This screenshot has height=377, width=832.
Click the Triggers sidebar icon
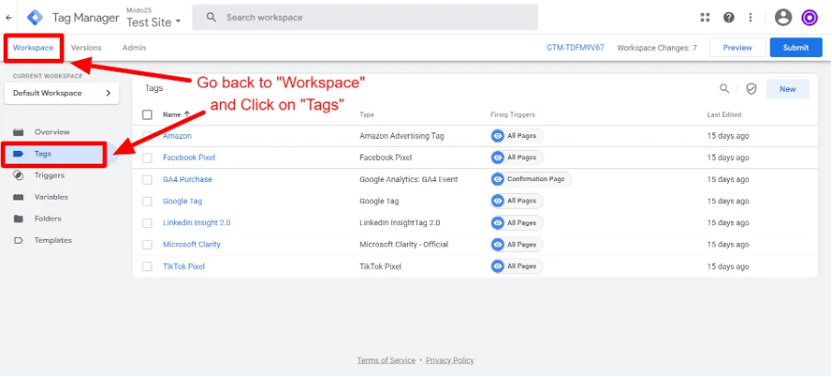18,176
